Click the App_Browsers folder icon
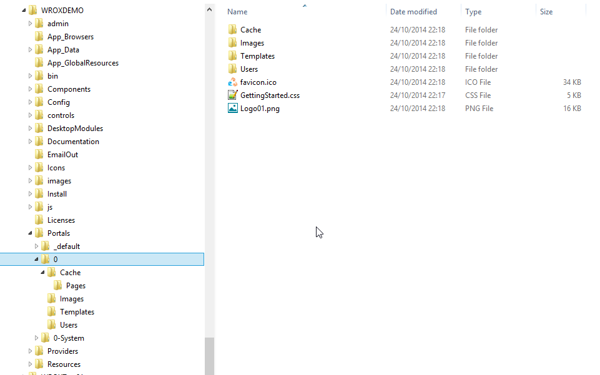This screenshot has width=600, height=375. pos(39,36)
